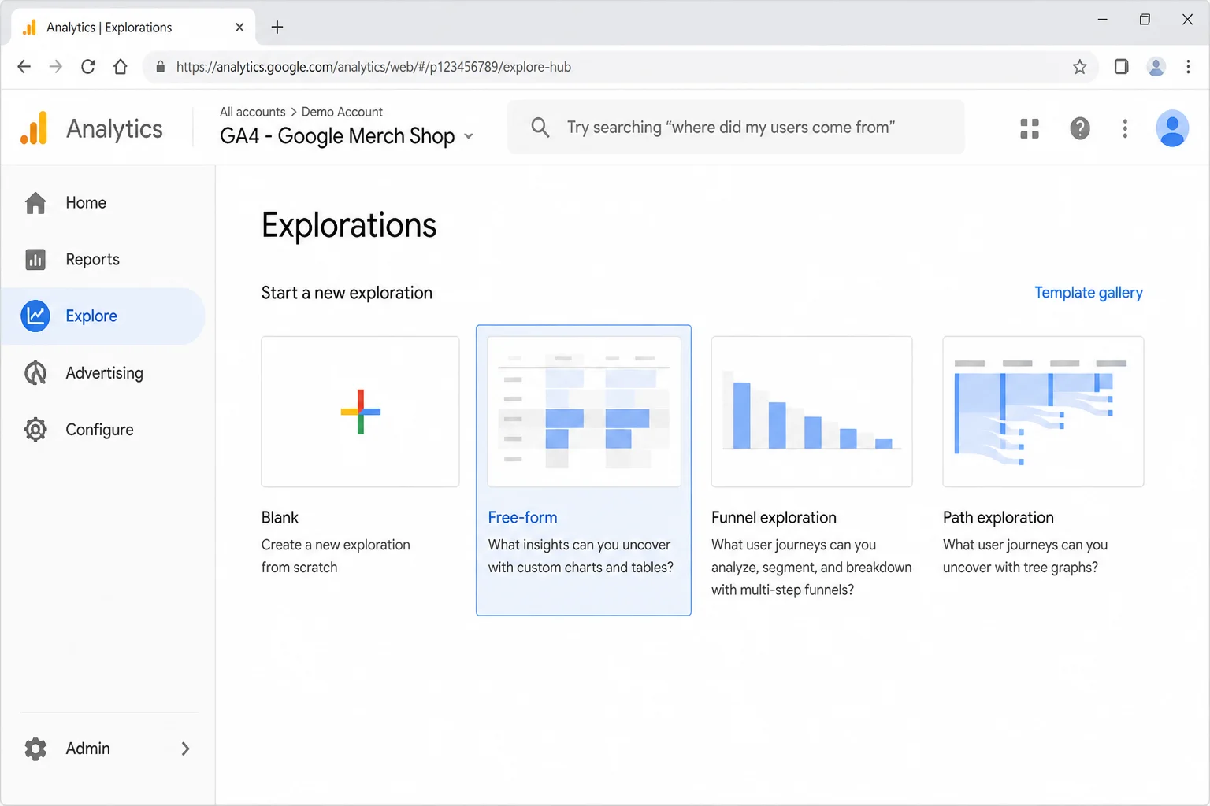Open the Configure gear icon

pos(35,430)
